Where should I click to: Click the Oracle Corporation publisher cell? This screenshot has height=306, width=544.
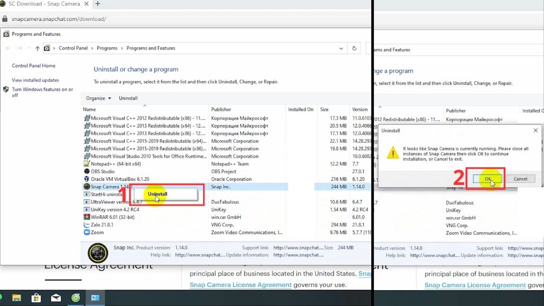tap(232, 179)
